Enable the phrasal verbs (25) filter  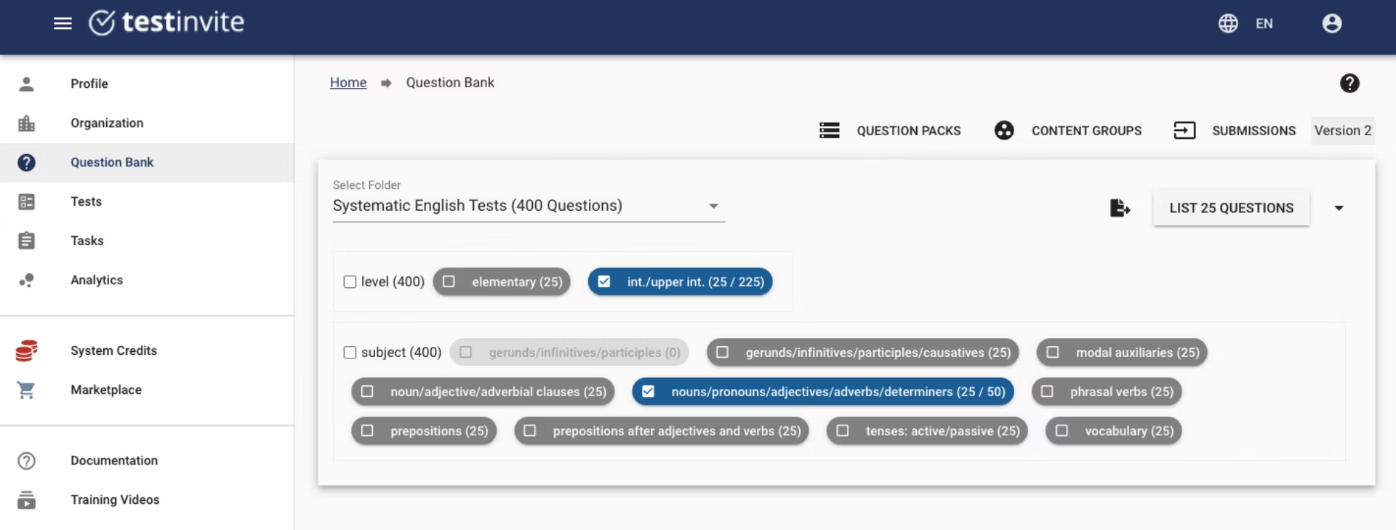[1047, 392]
